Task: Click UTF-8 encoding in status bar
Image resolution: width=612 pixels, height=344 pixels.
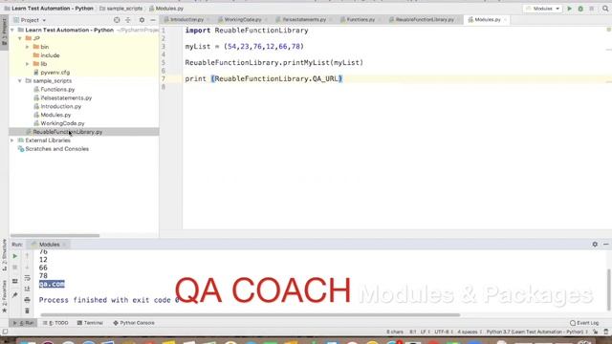Action: (442, 332)
